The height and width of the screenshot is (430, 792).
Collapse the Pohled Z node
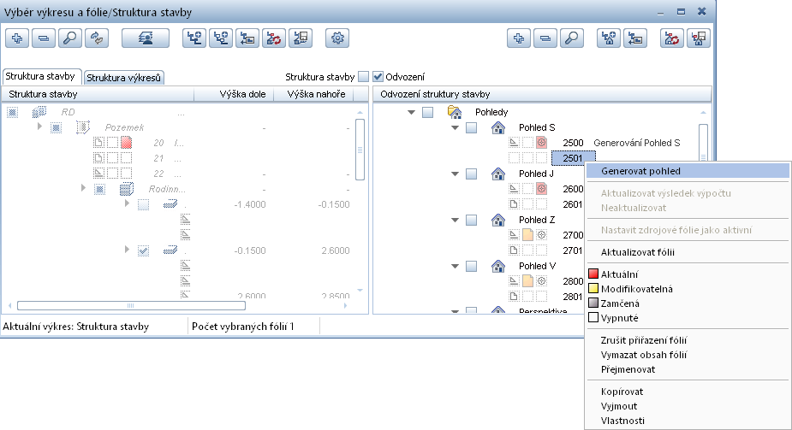455,221
